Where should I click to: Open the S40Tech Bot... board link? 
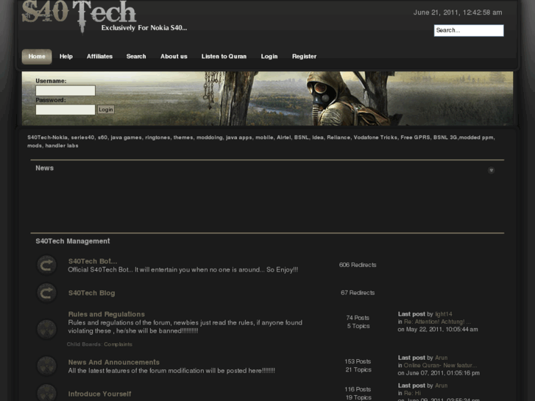tap(93, 261)
